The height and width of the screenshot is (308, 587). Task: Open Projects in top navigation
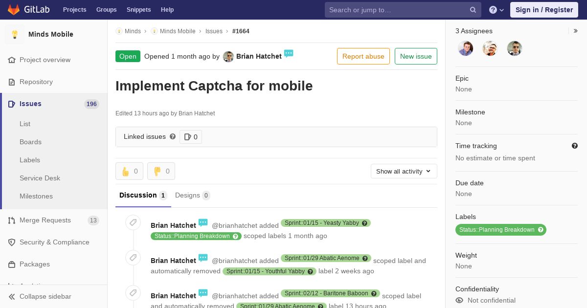tap(75, 10)
